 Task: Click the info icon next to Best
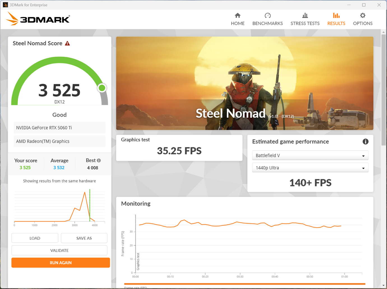[x=99, y=160]
